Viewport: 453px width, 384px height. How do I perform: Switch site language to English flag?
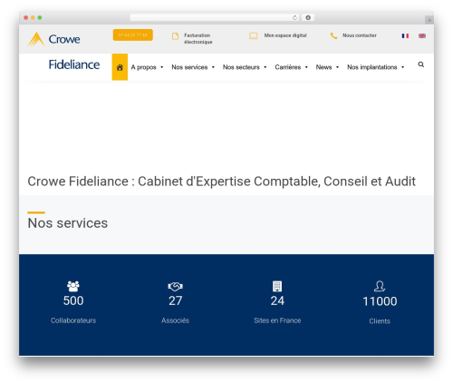click(x=422, y=35)
